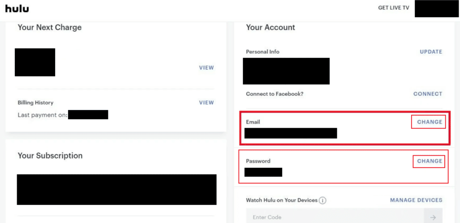The image size is (460, 223).
Task: Open the GET LIVE TV link
Action: 393,8
